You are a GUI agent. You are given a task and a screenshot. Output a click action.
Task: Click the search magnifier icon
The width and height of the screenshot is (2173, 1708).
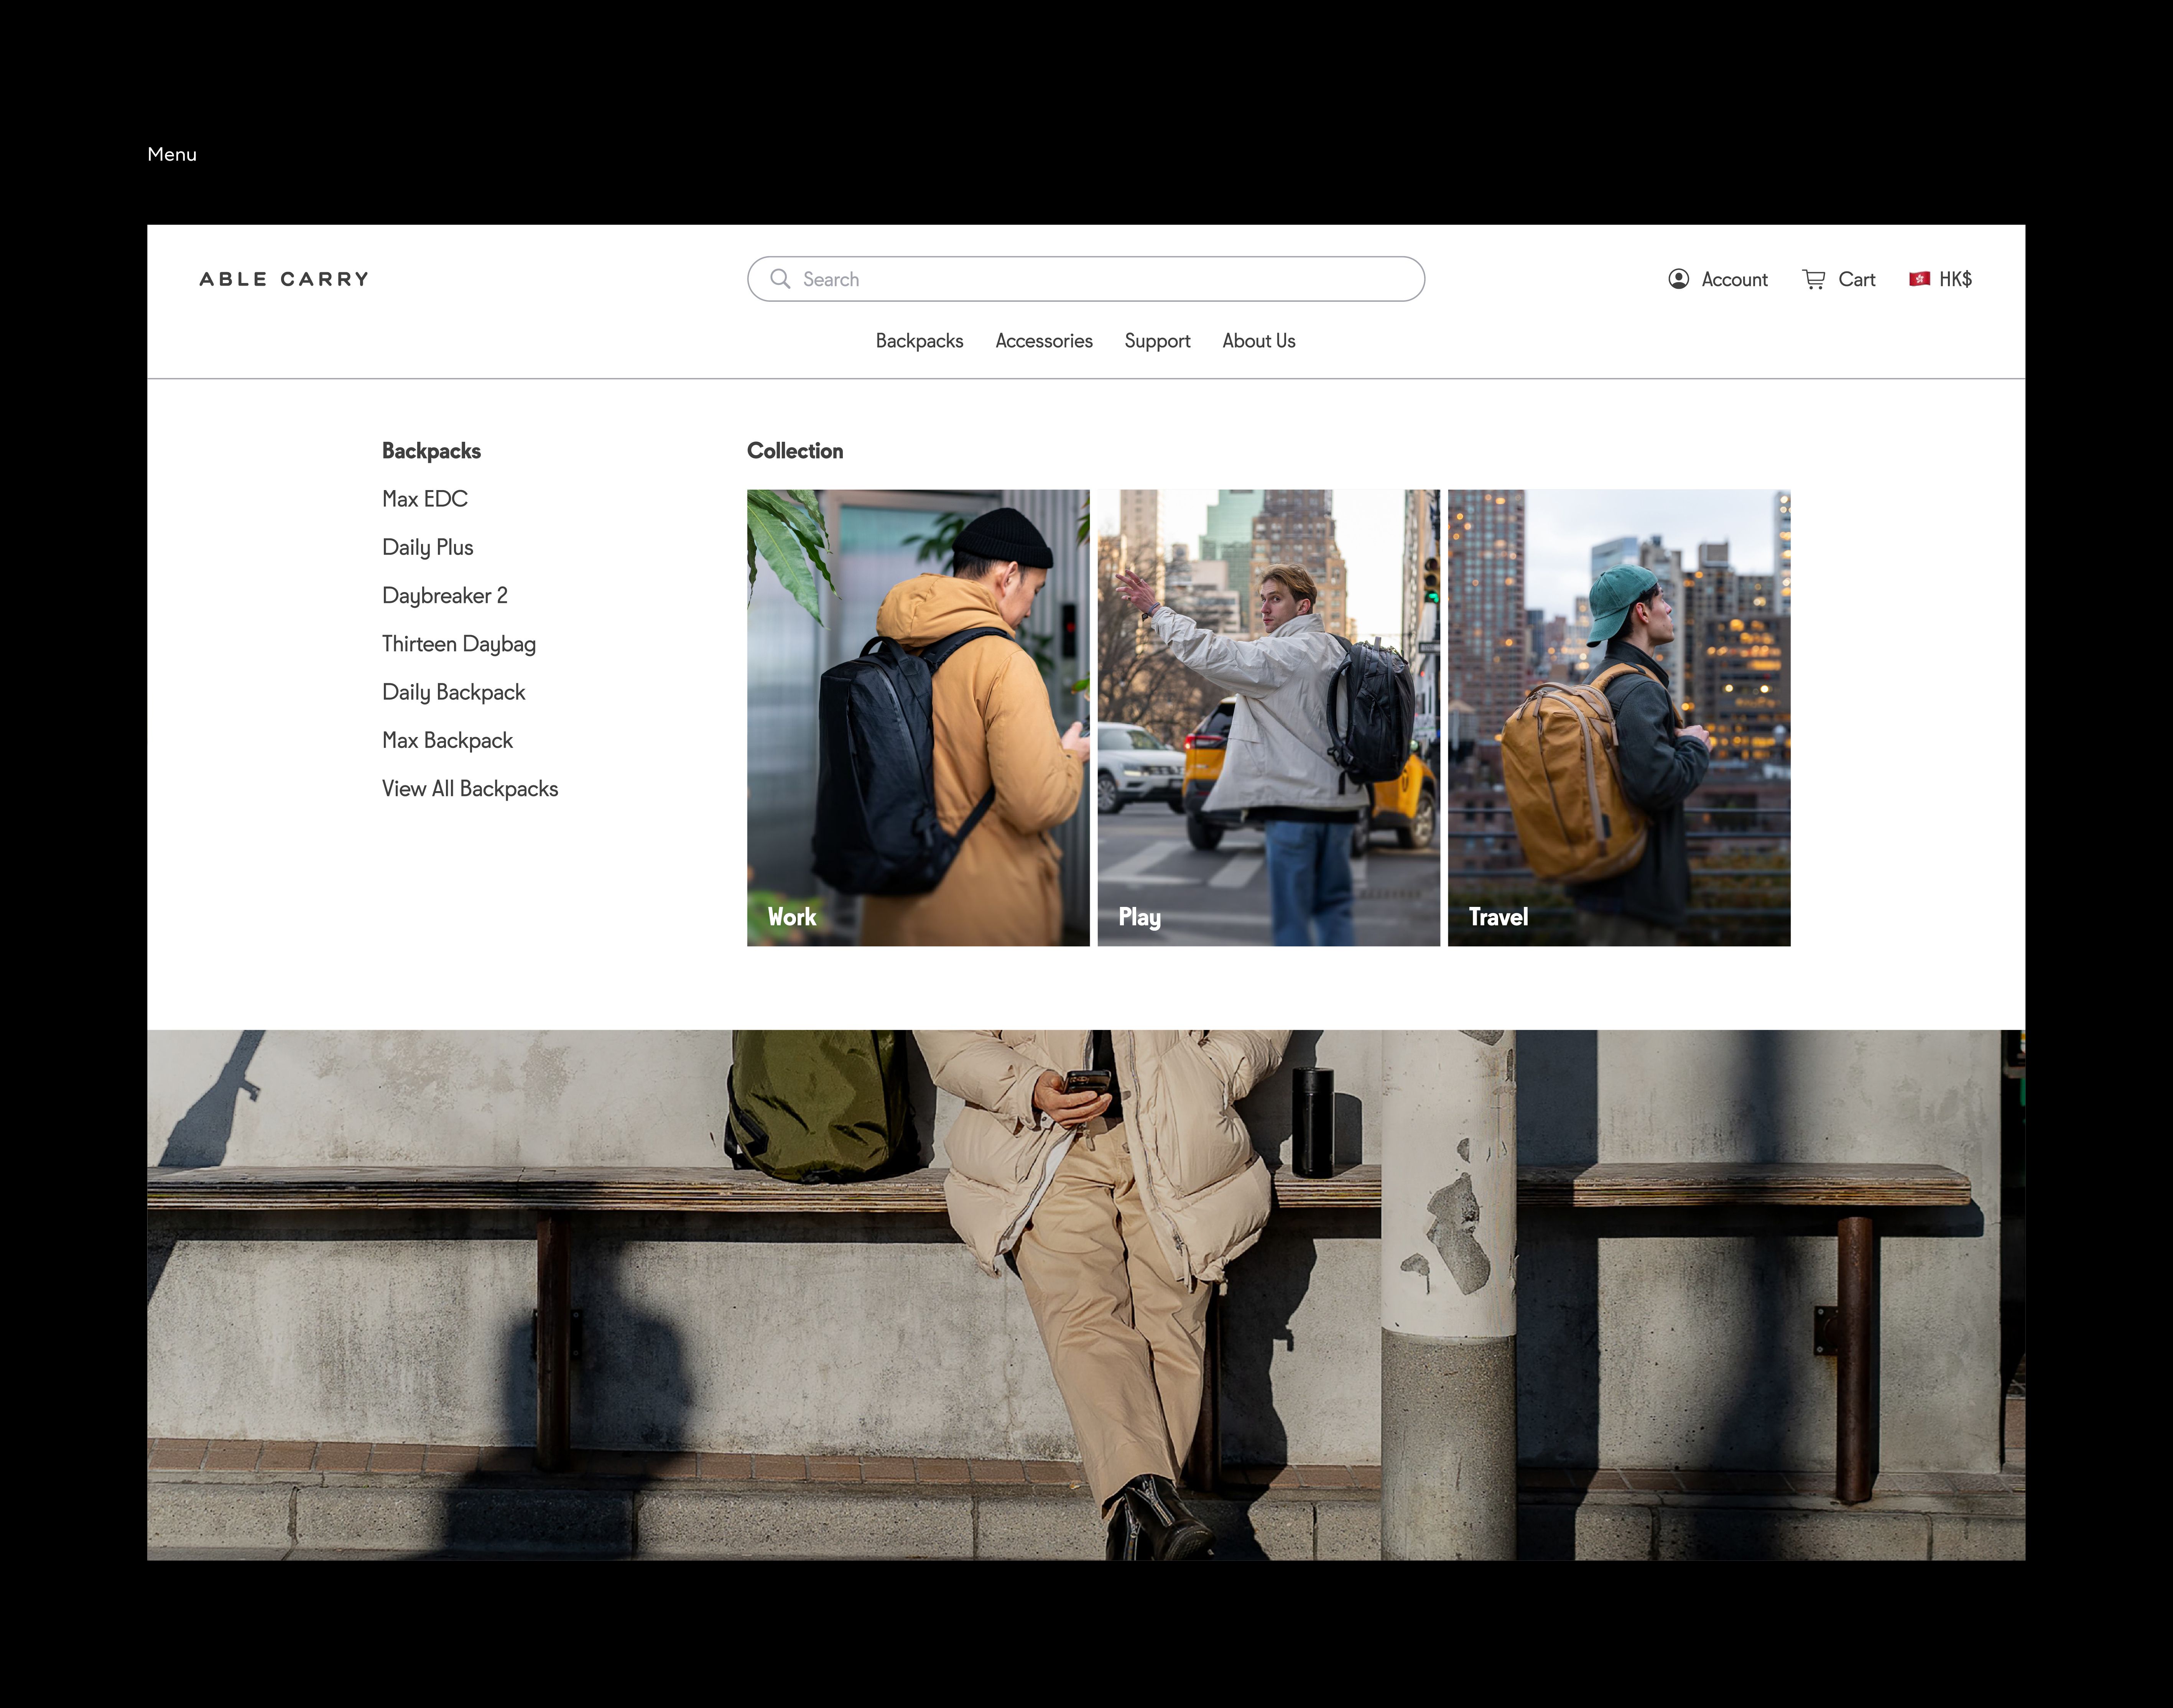tap(780, 279)
